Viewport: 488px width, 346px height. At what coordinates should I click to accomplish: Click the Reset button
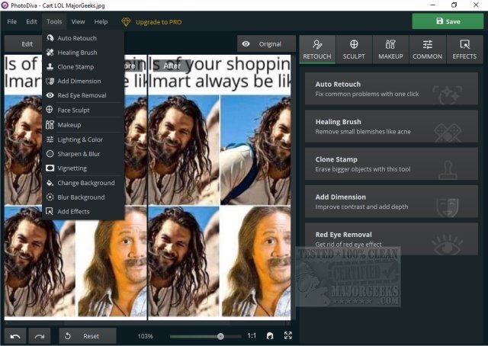(x=88, y=336)
